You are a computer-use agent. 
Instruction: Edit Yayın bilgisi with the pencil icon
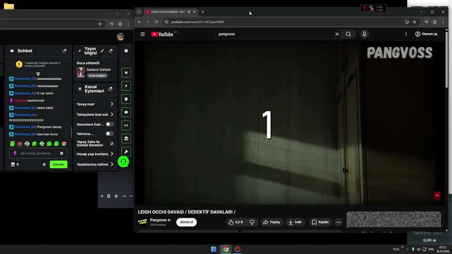click(x=102, y=51)
